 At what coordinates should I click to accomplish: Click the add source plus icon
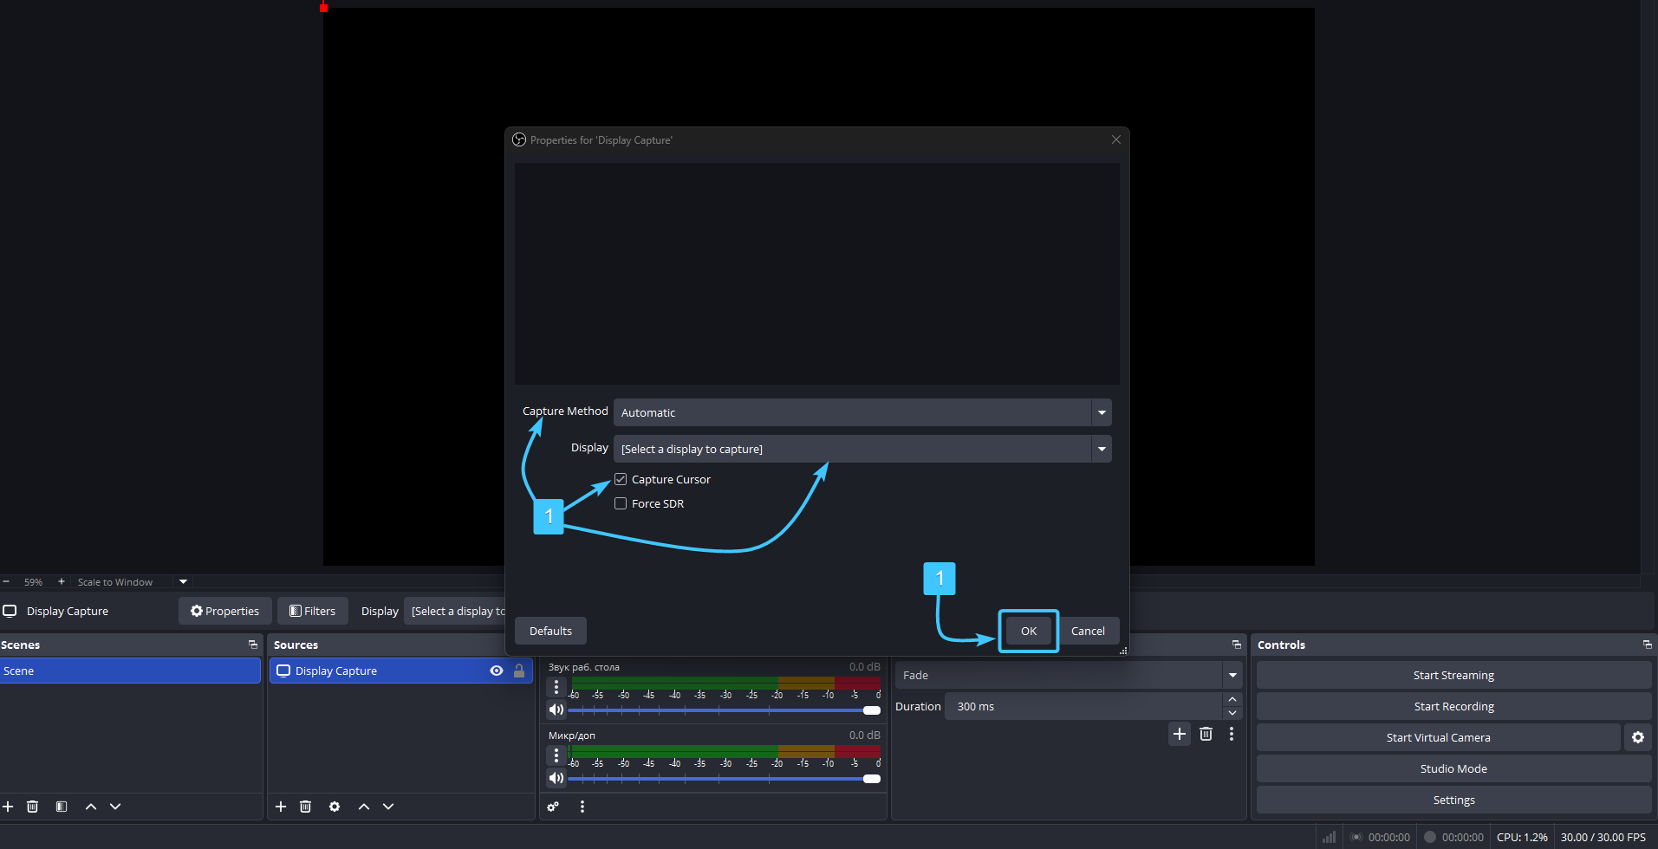coord(281,807)
